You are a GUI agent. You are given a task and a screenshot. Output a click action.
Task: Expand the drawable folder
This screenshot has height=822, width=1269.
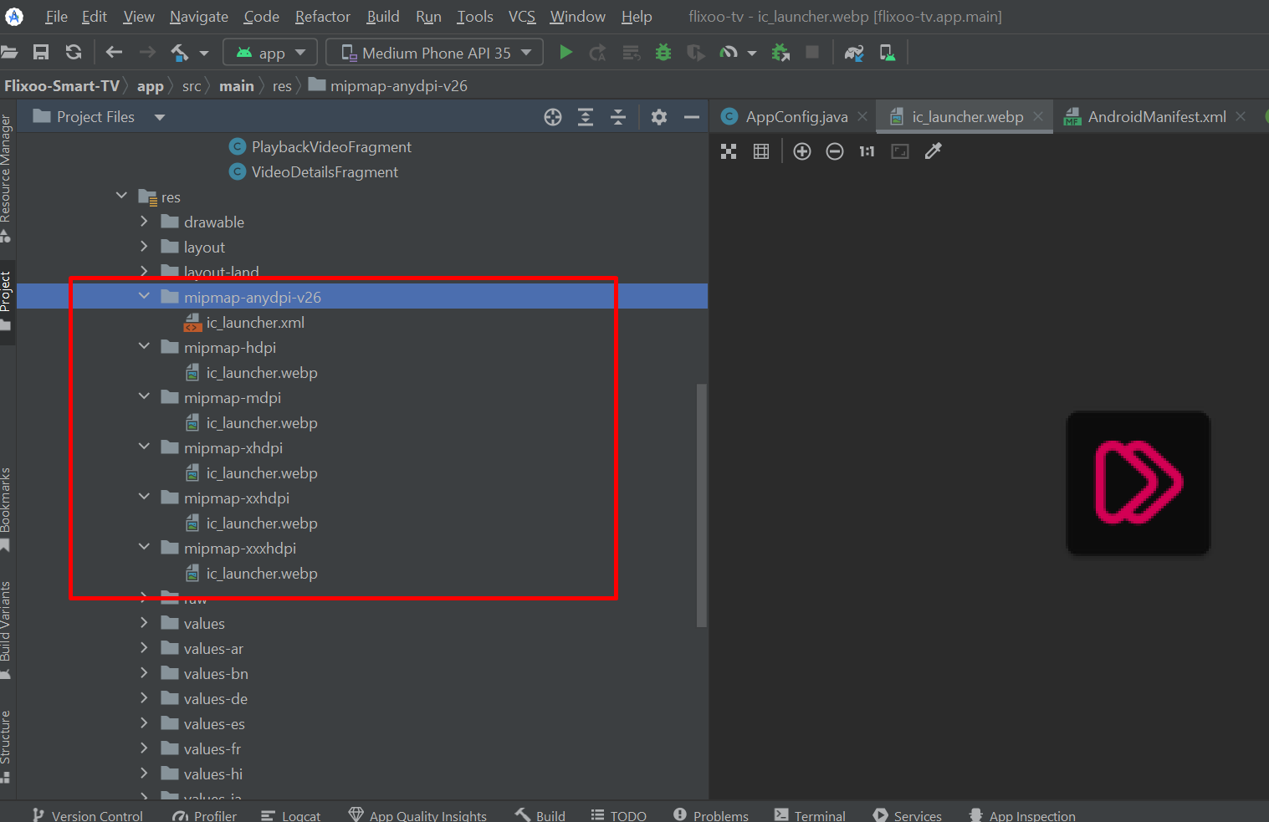(x=144, y=222)
